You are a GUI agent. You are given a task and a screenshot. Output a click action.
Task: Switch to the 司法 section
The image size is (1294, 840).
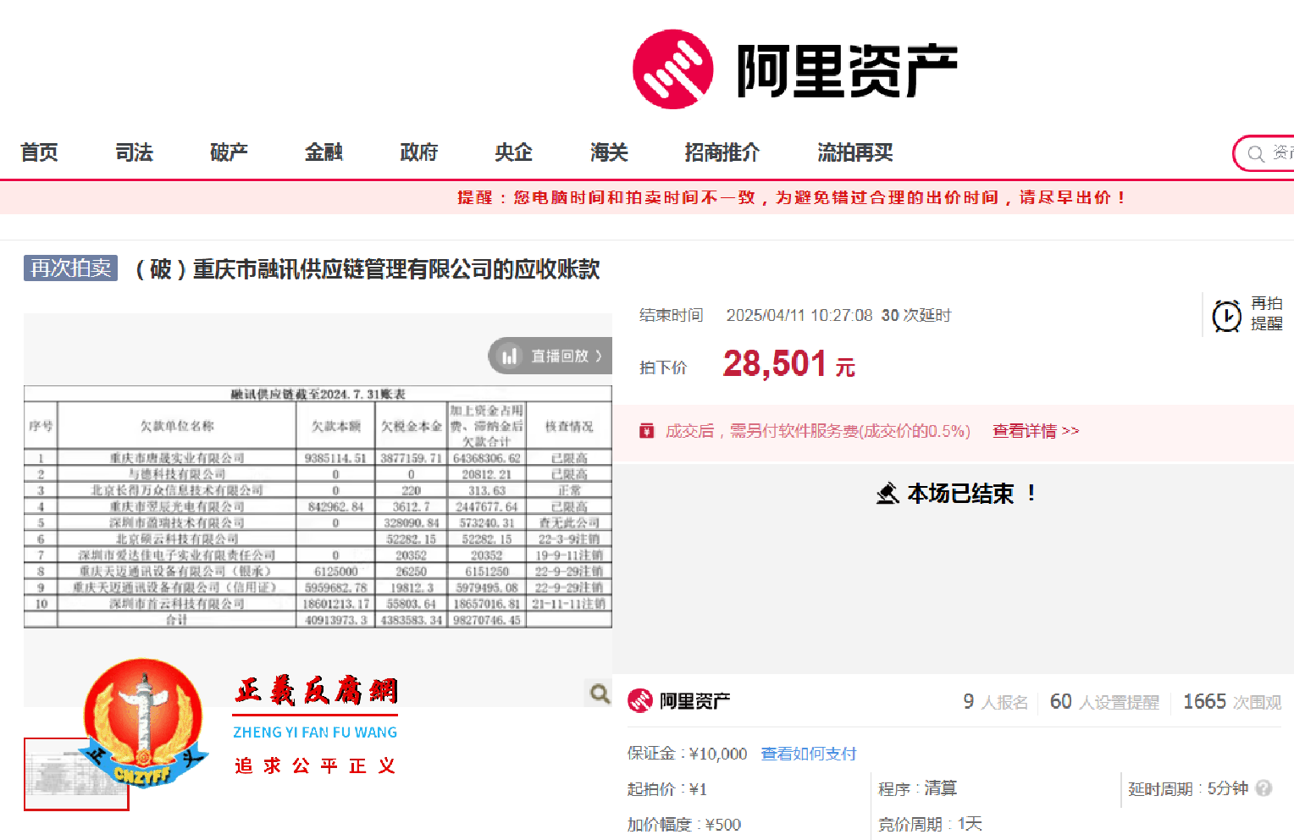click(x=133, y=153)
